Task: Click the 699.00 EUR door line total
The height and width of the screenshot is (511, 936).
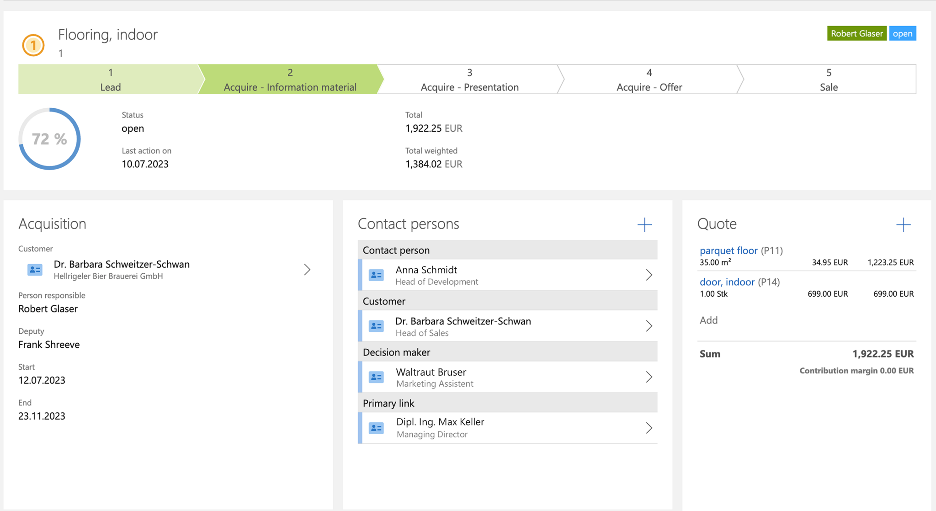Action: [893, 294]
